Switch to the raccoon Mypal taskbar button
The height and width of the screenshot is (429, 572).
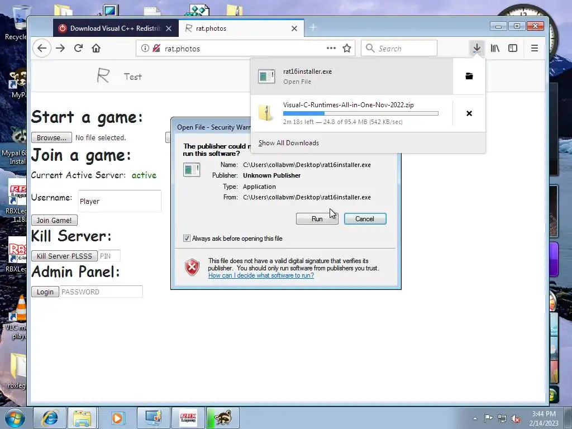click(222, 418)
